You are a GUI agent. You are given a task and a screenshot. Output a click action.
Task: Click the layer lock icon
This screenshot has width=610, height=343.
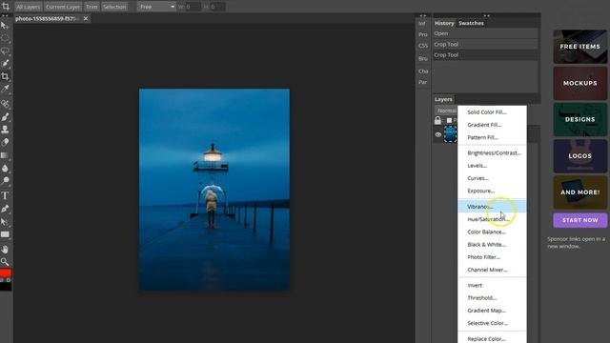437,121
